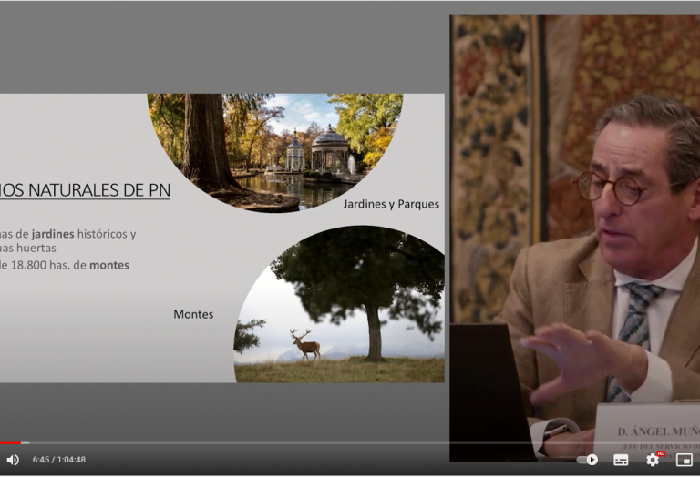Screen dimensions: 700x477
Task: Switch to the miniplayer view
Action: click(x=684, y=460)
